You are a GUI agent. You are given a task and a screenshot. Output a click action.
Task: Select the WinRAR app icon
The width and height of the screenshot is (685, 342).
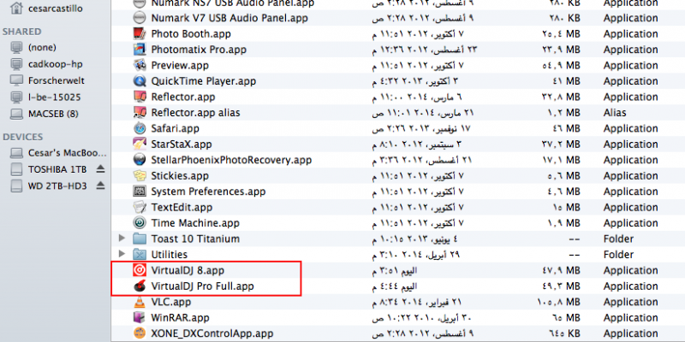pyautogui.click(x=139, y=317)
